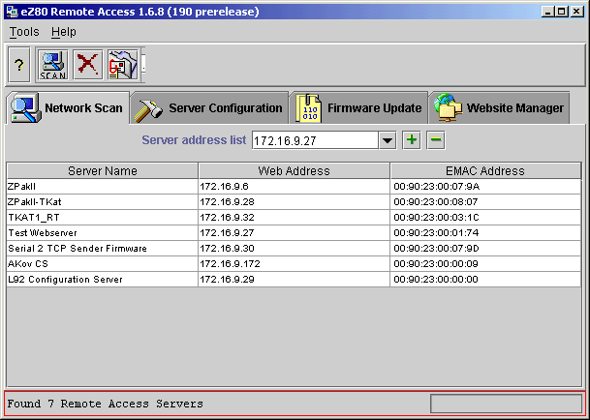
Task: Click the status bar progress box
Action: coord(506,404)
